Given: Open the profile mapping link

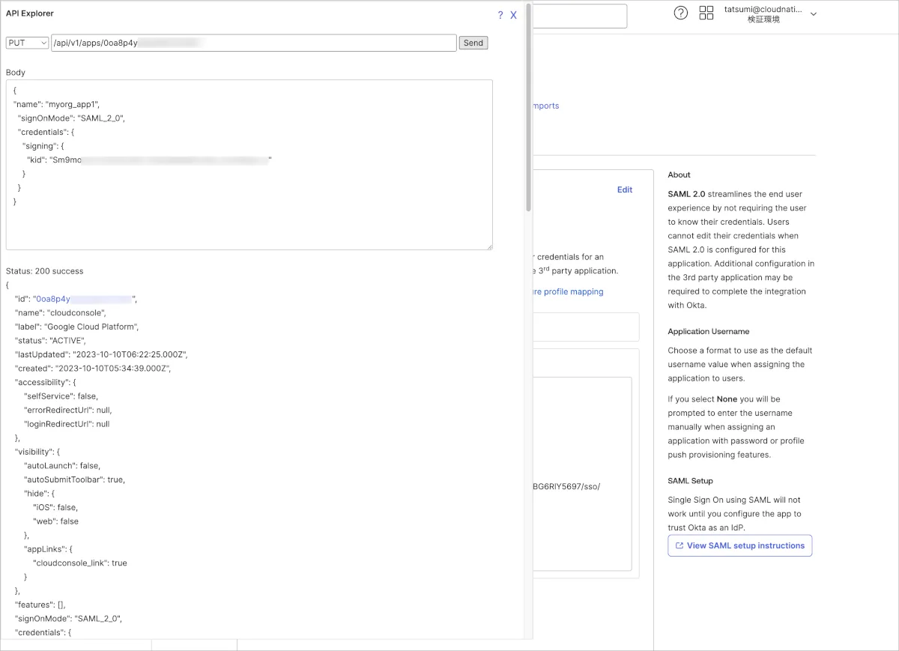Looking at the screenshot, I should coord(568,291).
